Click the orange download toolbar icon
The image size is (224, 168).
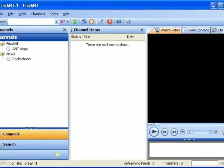tap(92, 22)
